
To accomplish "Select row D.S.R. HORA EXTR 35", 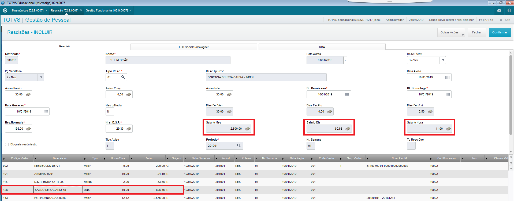I will 255,182.
